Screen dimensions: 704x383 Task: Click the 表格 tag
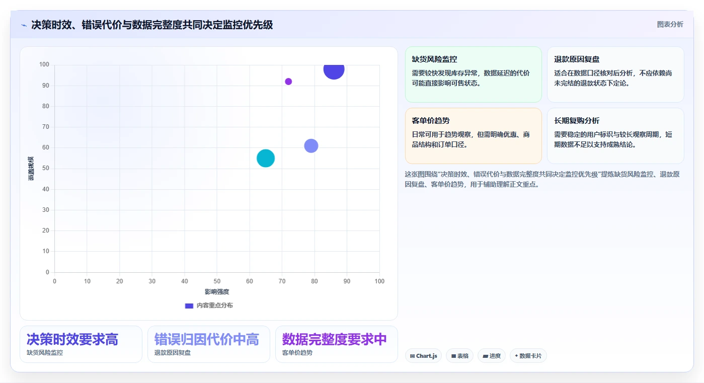pos(459,356)
